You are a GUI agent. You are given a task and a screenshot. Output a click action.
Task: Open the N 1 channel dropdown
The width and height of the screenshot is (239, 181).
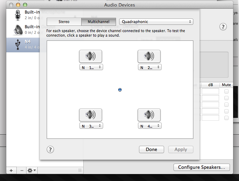[91, 67]
